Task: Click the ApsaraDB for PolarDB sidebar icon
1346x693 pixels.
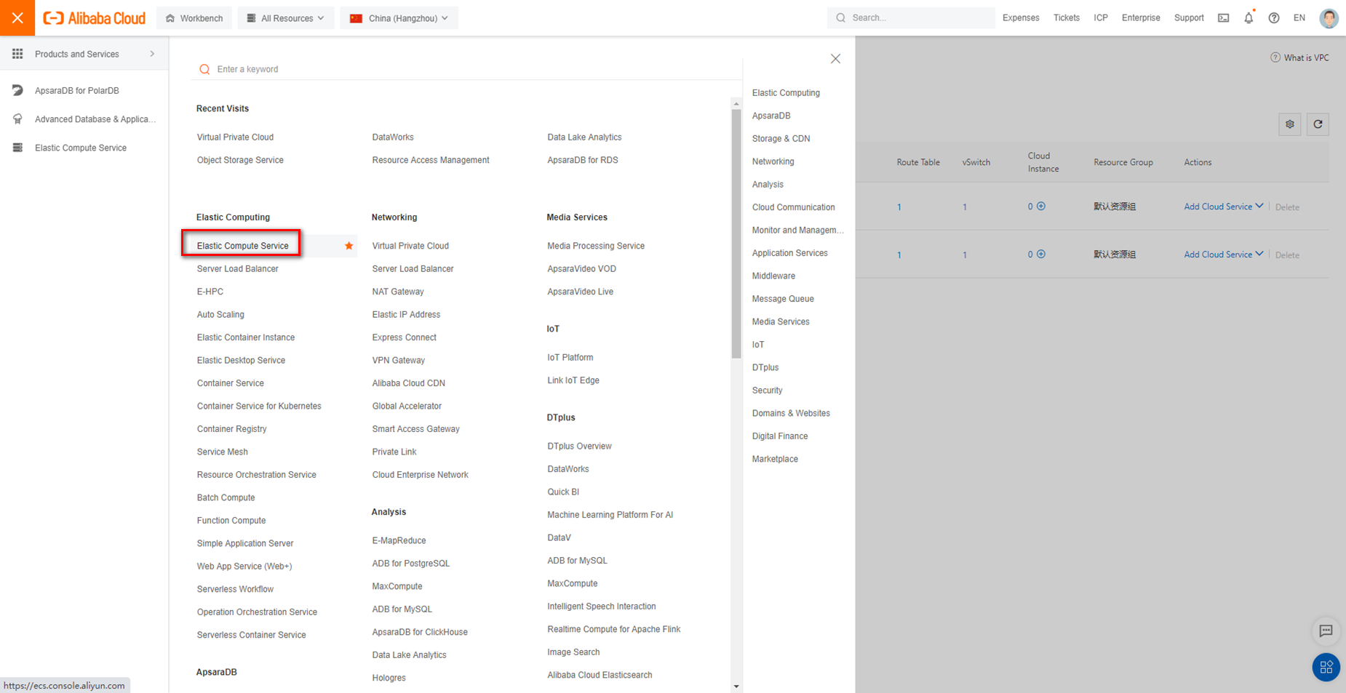Action: 17,90
